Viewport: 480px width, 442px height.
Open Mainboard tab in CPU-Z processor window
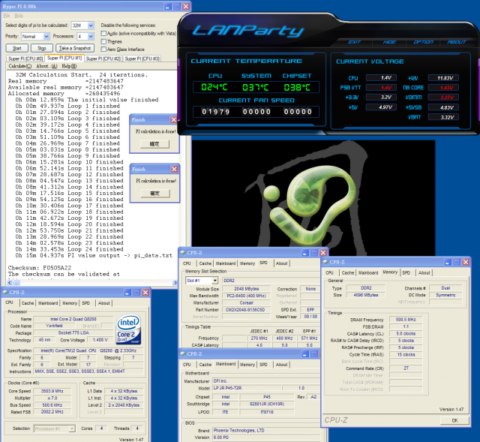tap(48, 303)
